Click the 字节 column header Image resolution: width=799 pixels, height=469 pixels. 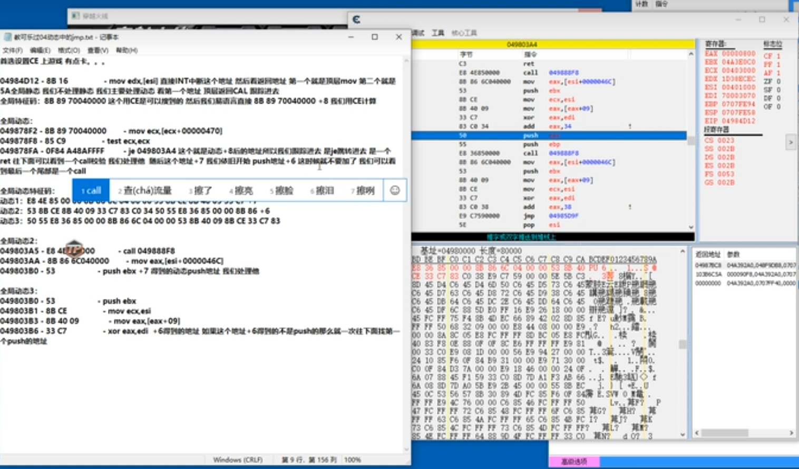tap(466, 54)
